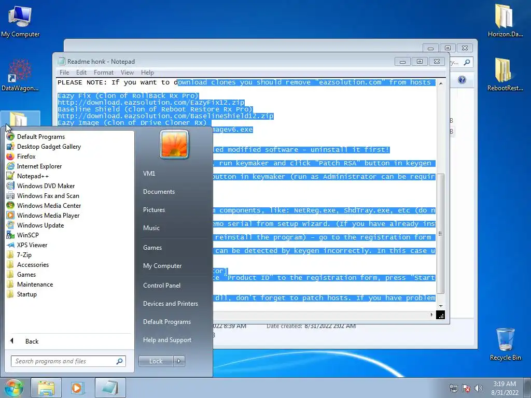The image size is (531, 398).
Task: Open Devices and Printers
Action: 170,304
